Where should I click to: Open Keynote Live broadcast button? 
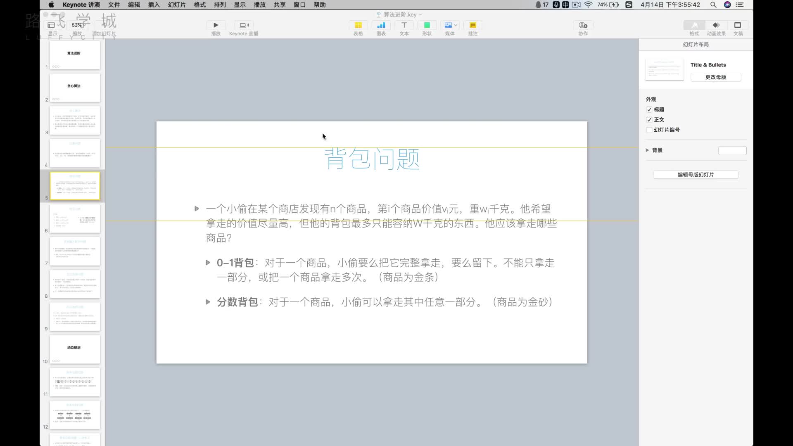click(x=244, y=25)
